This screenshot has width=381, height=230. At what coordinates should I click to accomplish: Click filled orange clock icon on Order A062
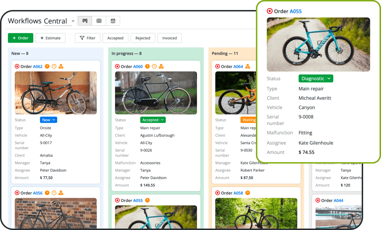(47, 66)
